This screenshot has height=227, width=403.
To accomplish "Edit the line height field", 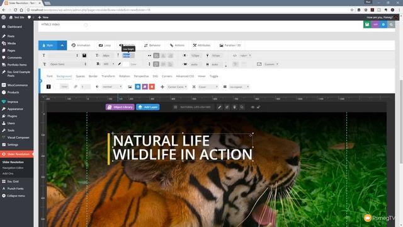I will tap(128, 55).
